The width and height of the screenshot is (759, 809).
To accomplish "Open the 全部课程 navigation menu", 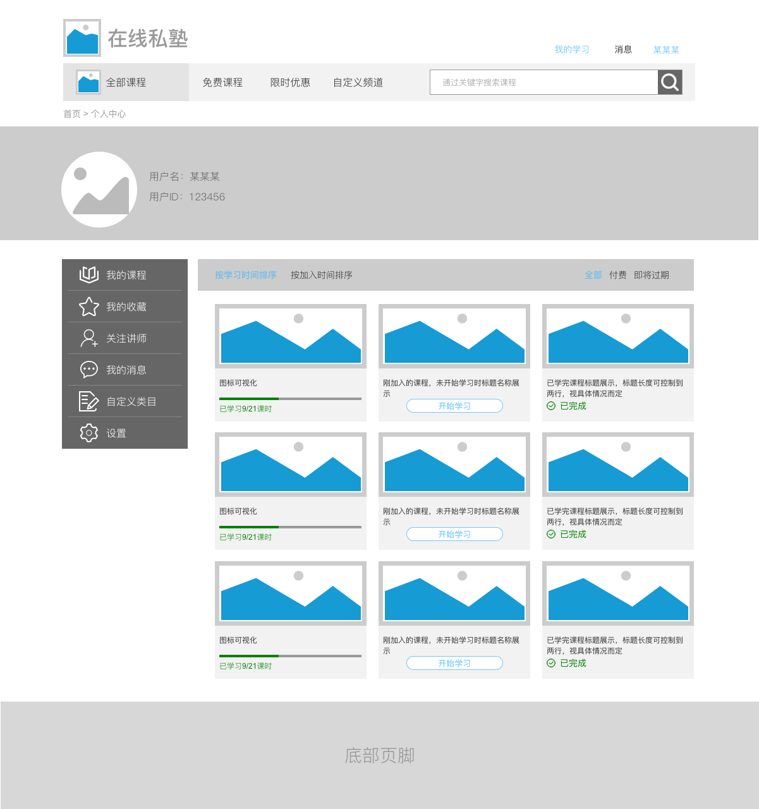I will tap(126, 82).
